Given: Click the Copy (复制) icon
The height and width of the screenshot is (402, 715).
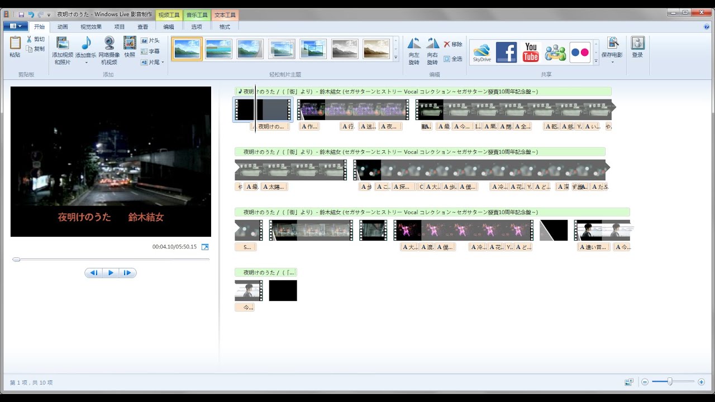Looking at the screenshot, I should (x=29, y=49).
